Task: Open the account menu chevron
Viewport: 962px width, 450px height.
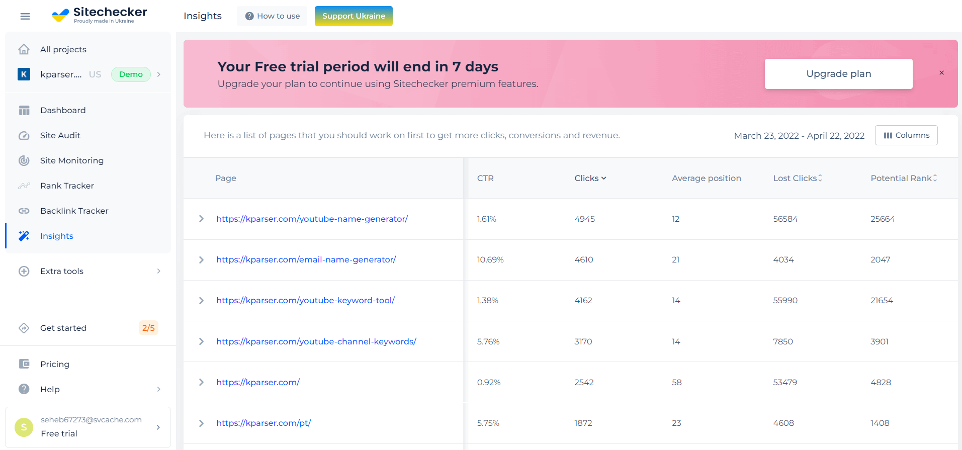Action: (158, 427)
